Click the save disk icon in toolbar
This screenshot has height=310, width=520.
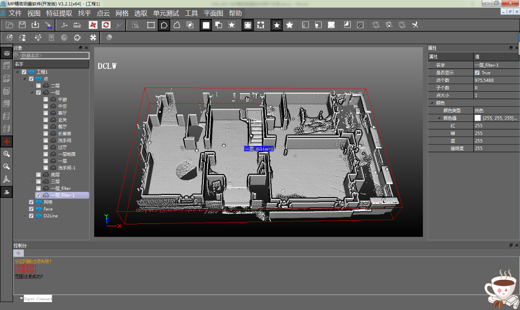point(22,25)
